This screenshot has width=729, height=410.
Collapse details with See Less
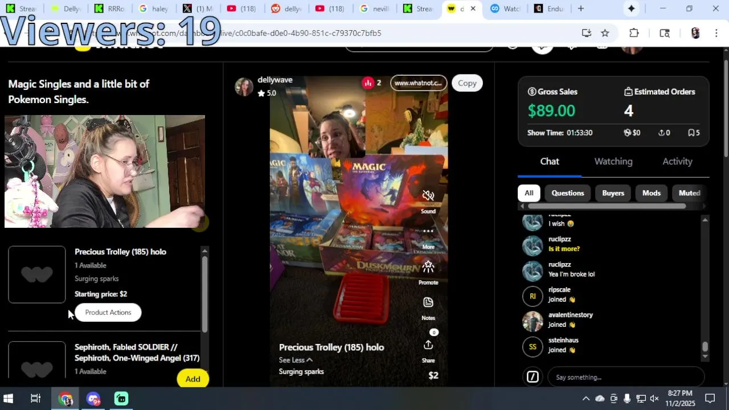pos(296,360)
